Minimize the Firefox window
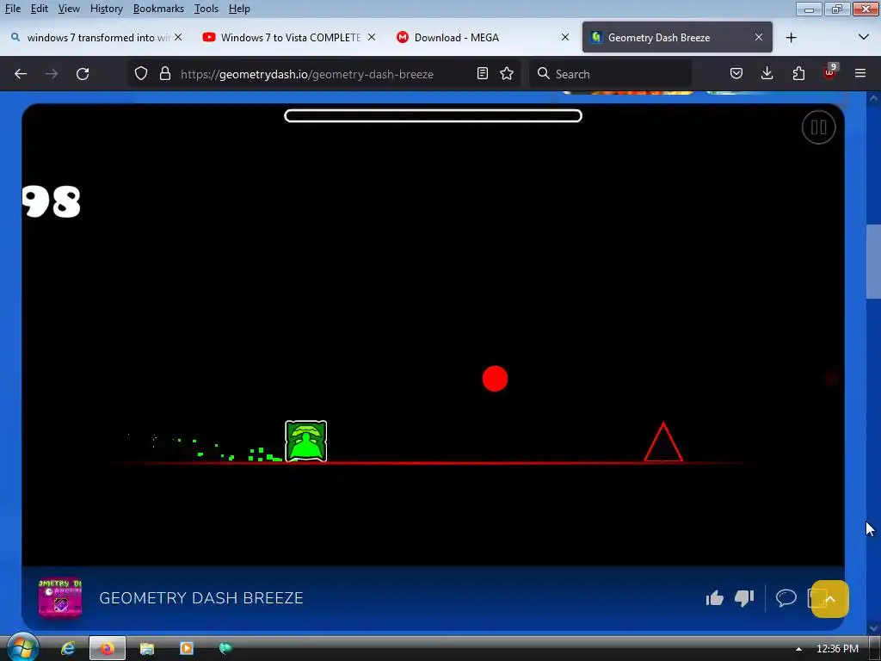 809,9
